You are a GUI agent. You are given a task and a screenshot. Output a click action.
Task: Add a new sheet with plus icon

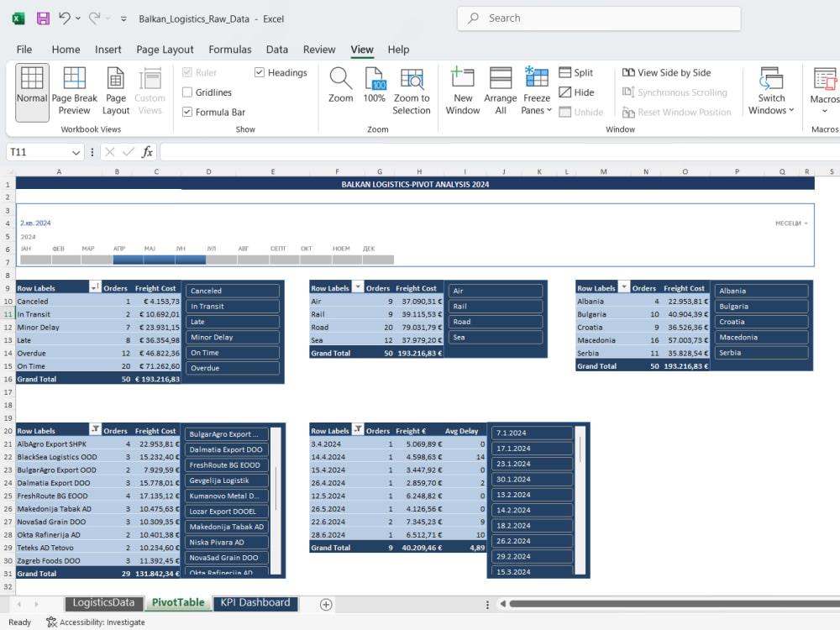326,604
